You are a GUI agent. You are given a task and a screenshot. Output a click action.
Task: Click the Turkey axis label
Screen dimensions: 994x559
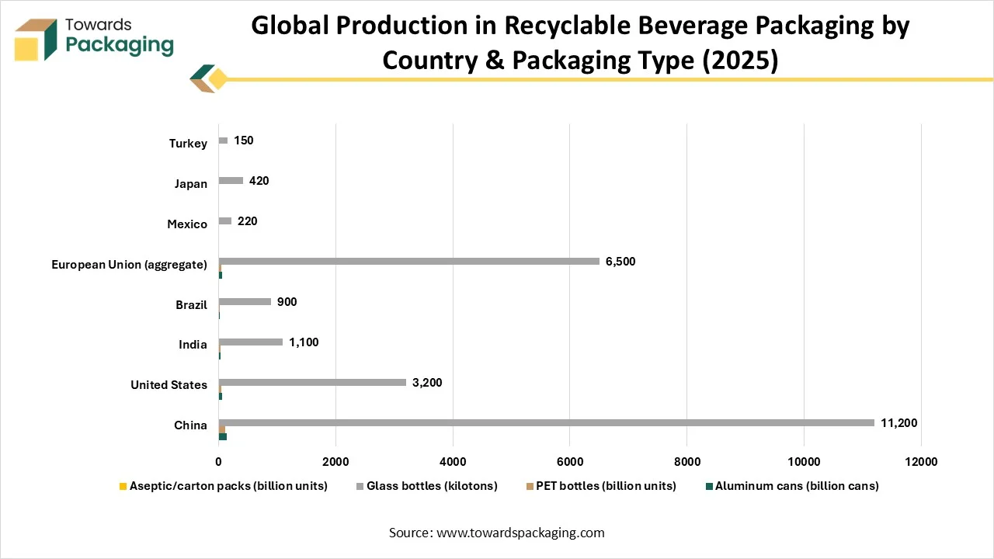(x=188, y=144)
